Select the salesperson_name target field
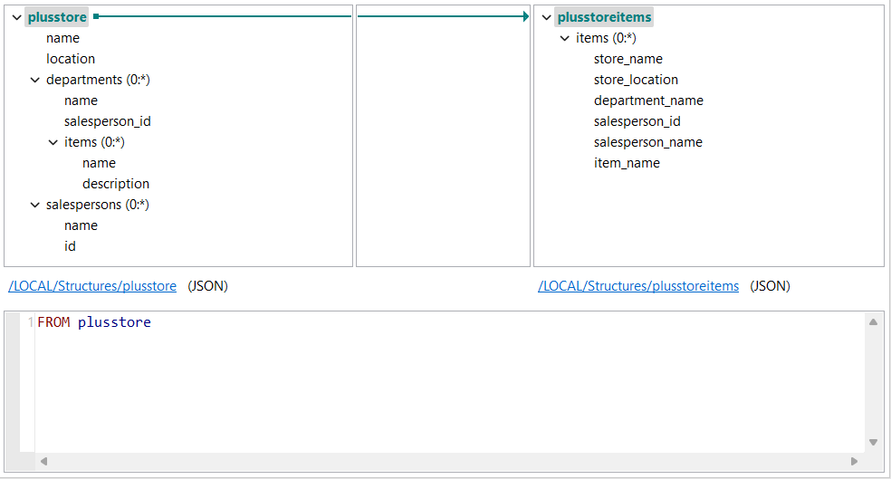This screenshot has width=891, height=479. [x=647, y=142]
